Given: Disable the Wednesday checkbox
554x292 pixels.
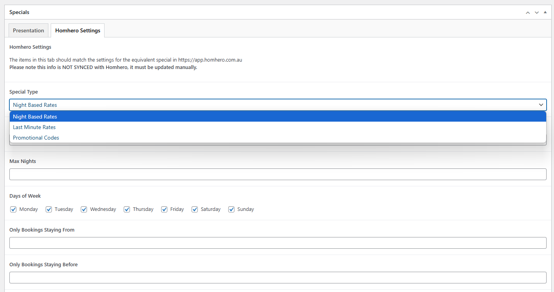Looking at the screenshot, I should point(84,209).
